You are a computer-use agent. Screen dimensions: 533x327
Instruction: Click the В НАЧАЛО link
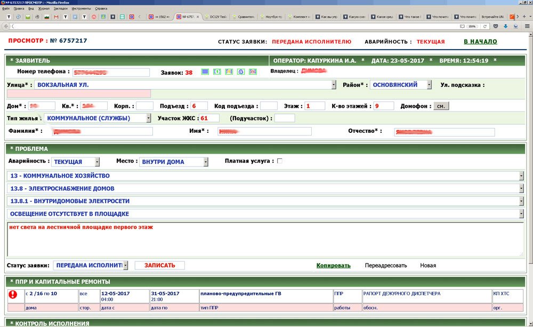click(x=480, y=42)
